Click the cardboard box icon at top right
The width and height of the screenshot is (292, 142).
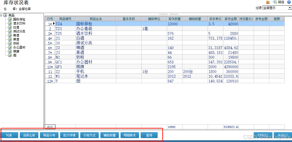[268, 2]
